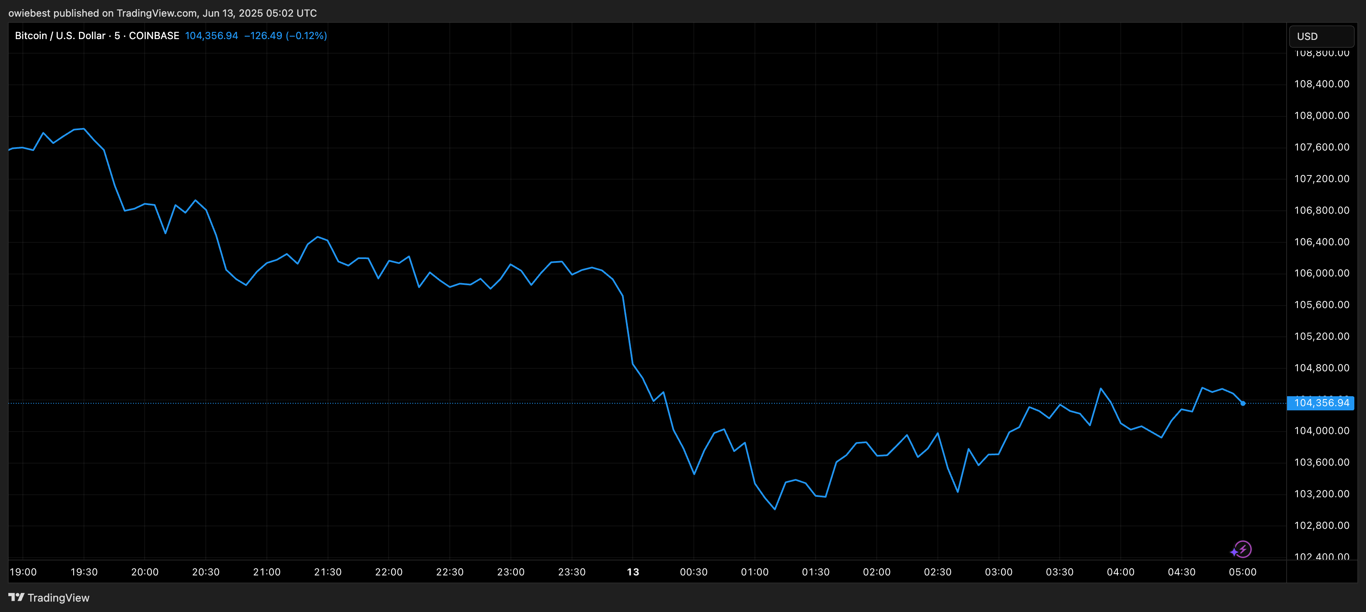
Task: Click the 106,000.00 price scale label
Action: (x=1322, y=273)
